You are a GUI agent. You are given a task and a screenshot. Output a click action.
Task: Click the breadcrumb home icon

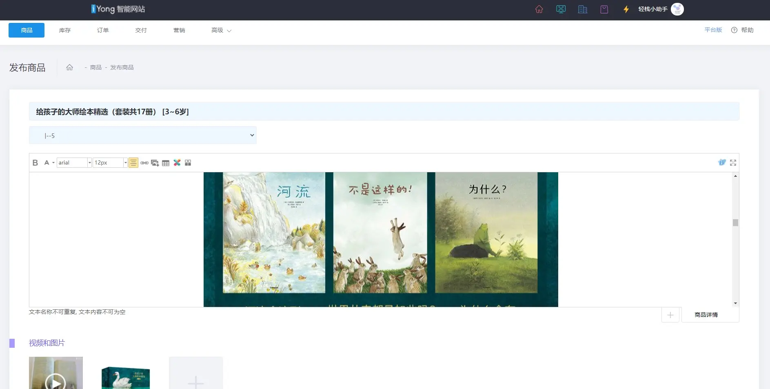tap(70, 67)
